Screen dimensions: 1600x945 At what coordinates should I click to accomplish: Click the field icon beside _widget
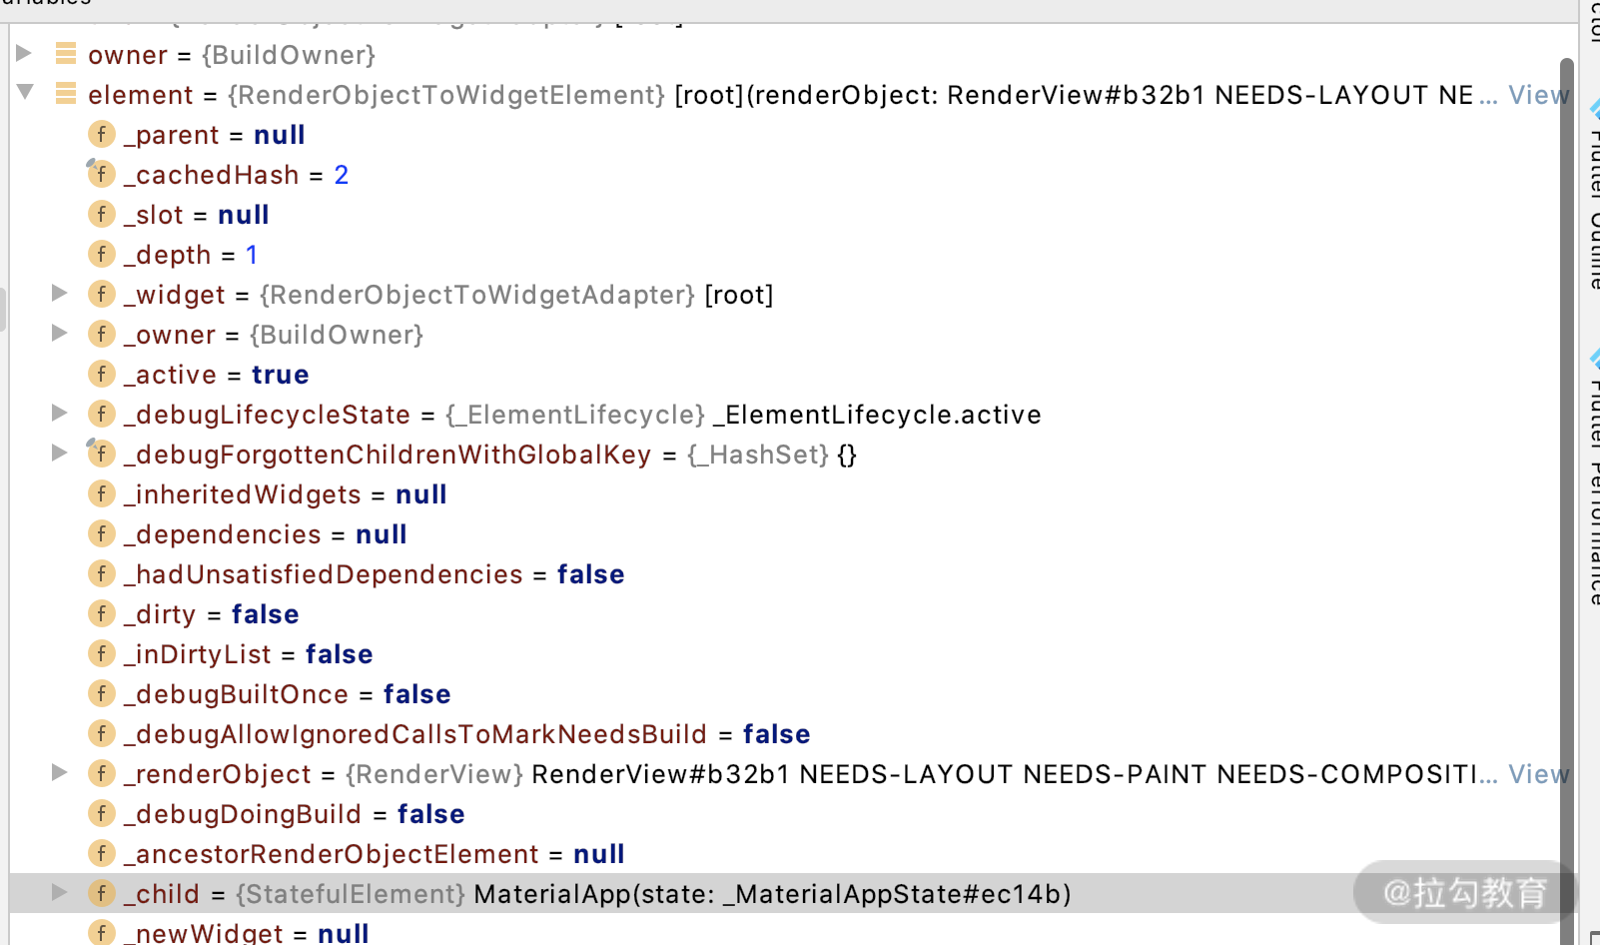click(x=102, y=294)
